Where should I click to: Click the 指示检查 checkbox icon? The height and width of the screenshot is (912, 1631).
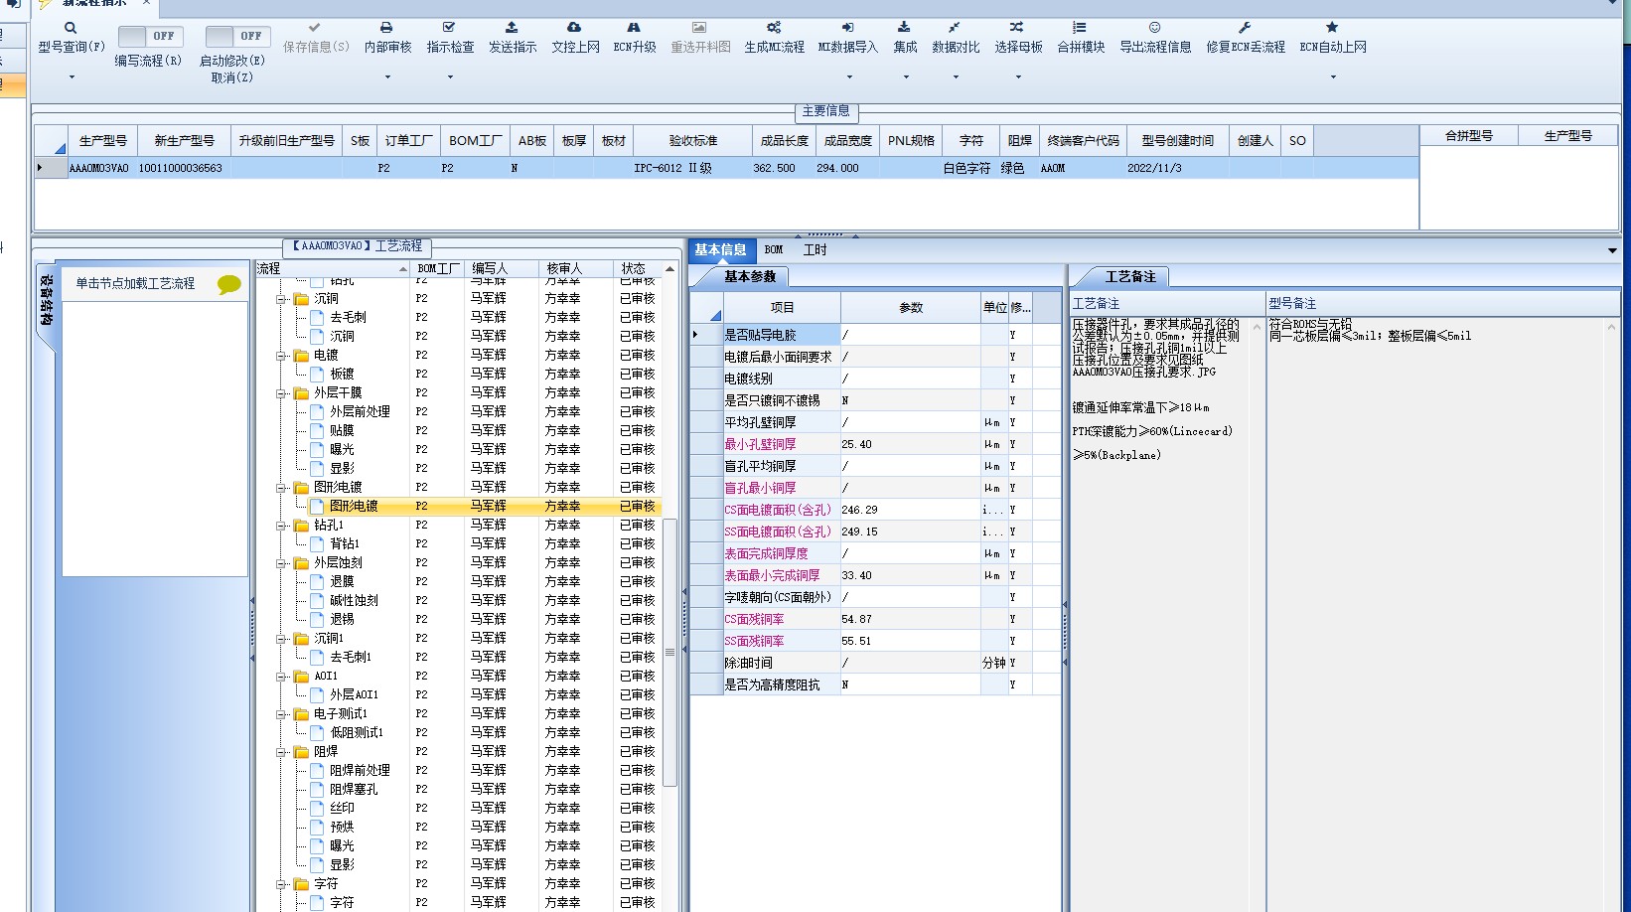[449, 28]
